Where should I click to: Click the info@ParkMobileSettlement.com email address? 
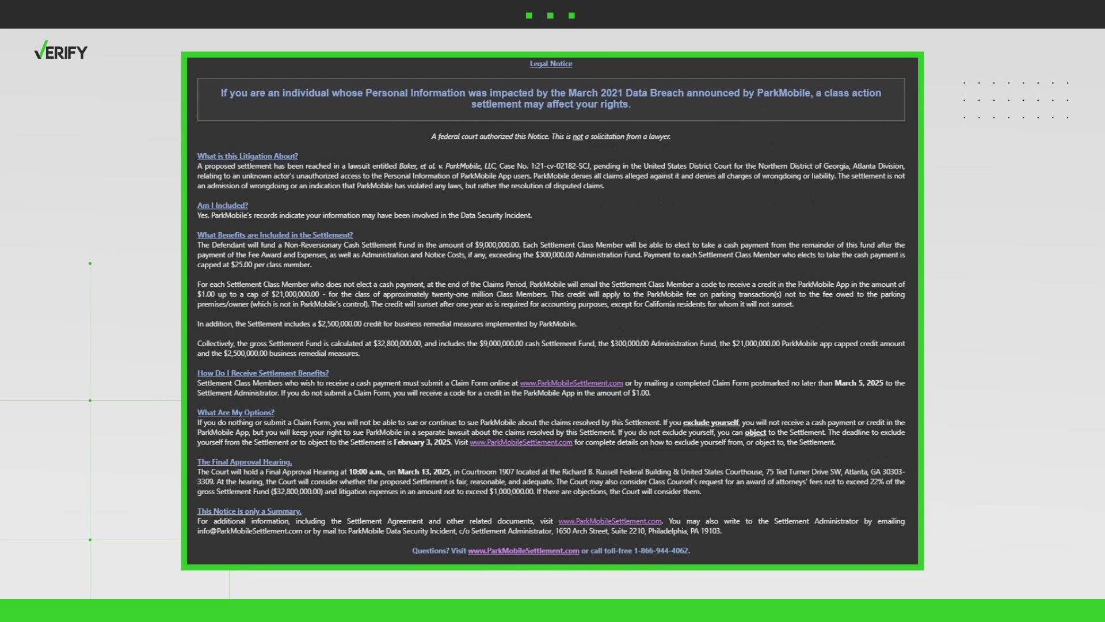[250, 531]
